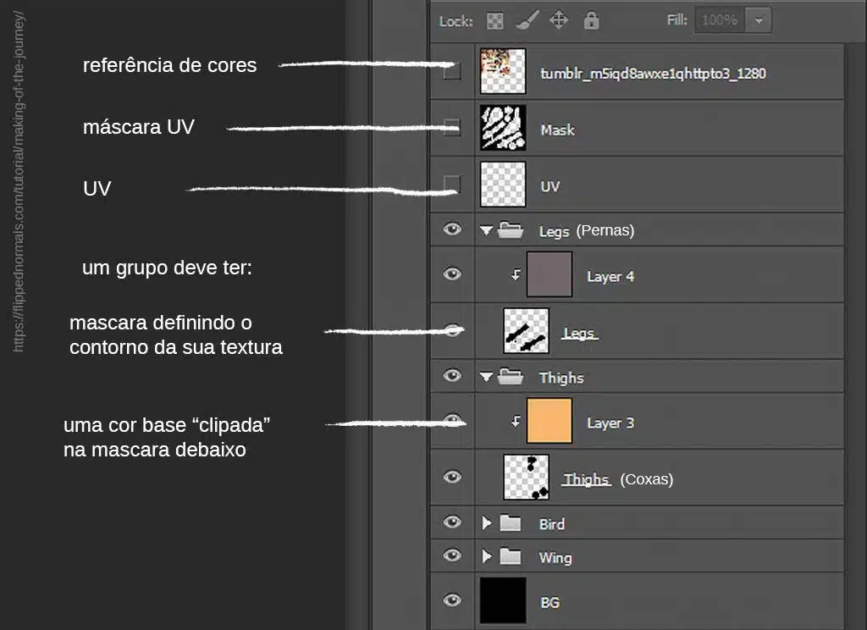
Task: Click the lock transparent pixels icon
Action: pyautogui.click(x=496, y=20)
